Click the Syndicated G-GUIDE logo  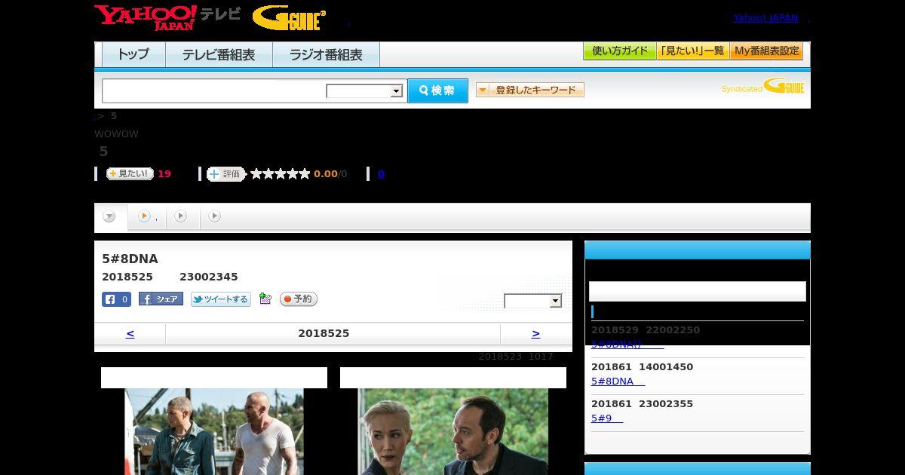763,87
